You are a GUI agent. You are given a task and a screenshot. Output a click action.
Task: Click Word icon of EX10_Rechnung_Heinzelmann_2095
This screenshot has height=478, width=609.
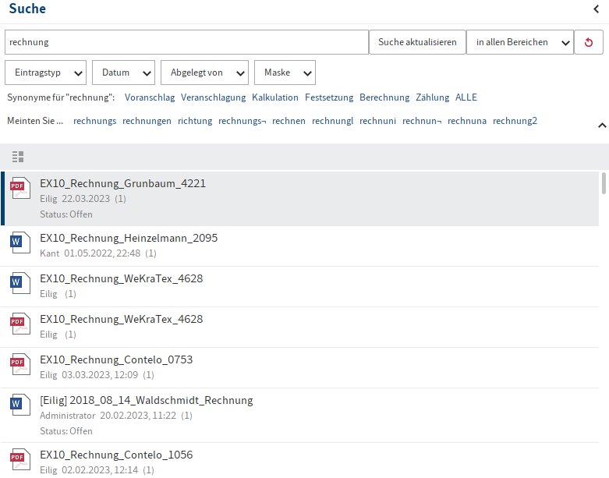coord(20,243)
